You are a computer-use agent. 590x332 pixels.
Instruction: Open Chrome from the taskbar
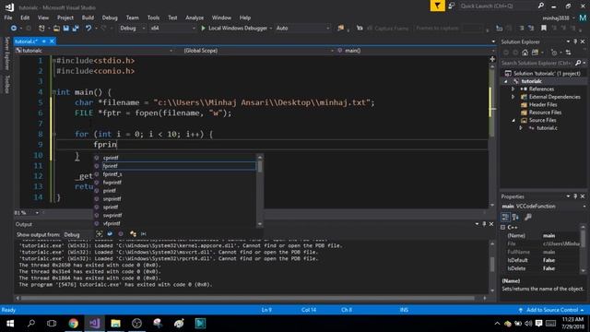click(74, 324)
